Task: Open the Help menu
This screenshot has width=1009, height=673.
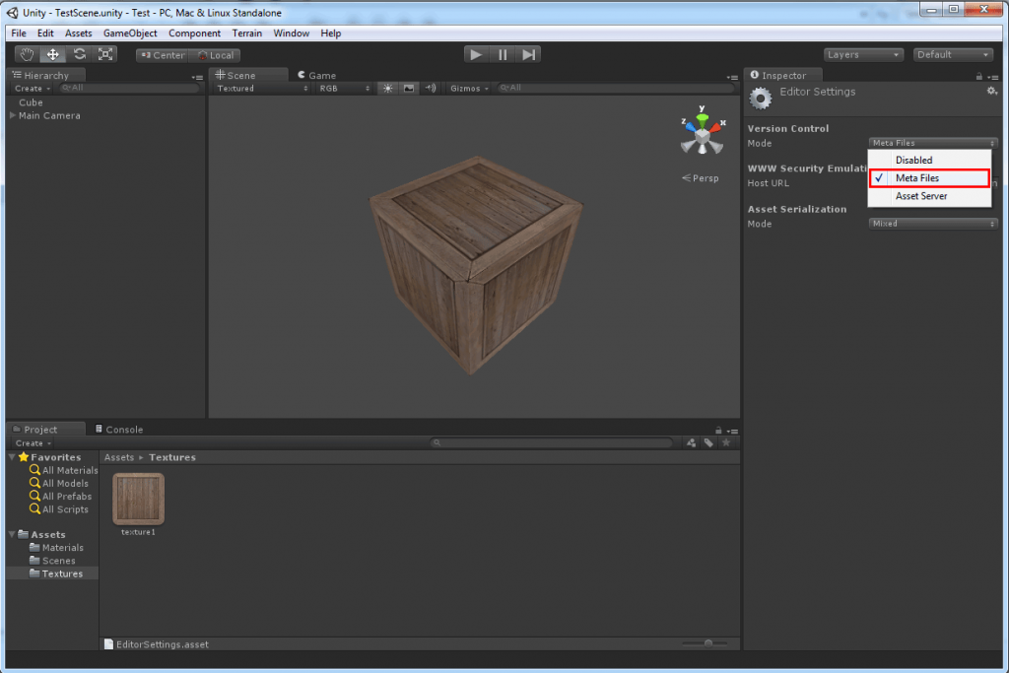Action: (x=331, y=33)
